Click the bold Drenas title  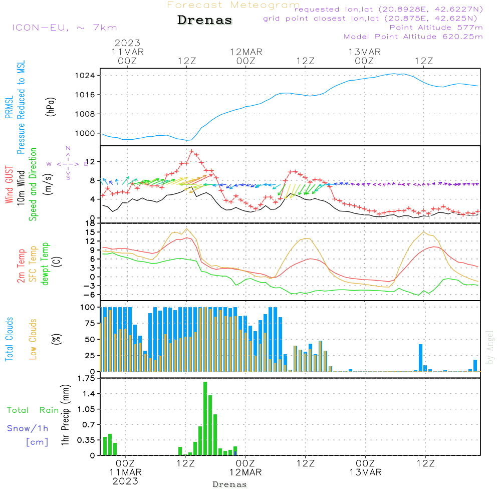tap(205, 21)
